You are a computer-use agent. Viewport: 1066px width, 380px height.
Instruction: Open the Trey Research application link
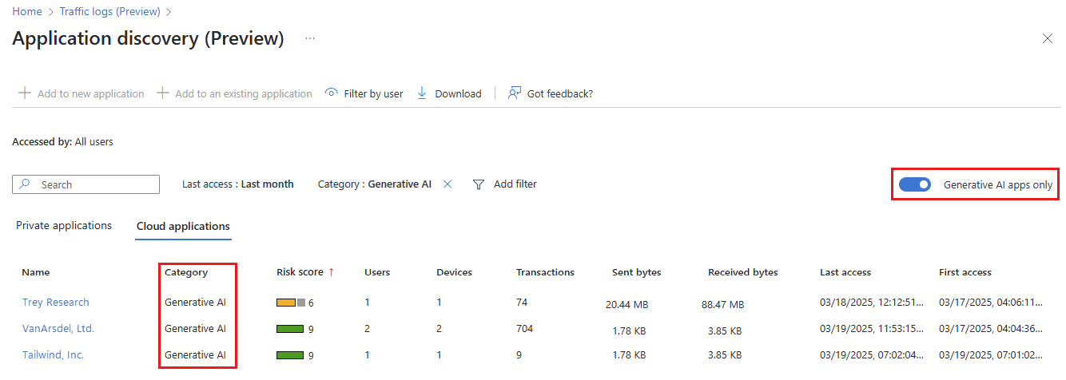(55, 303)
